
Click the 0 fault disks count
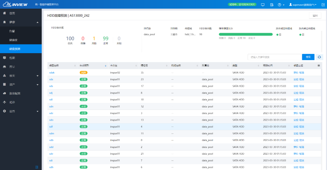click(x=83, y=38)
